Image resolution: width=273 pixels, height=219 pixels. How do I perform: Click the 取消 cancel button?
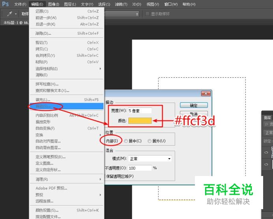[x=194, y=114]
